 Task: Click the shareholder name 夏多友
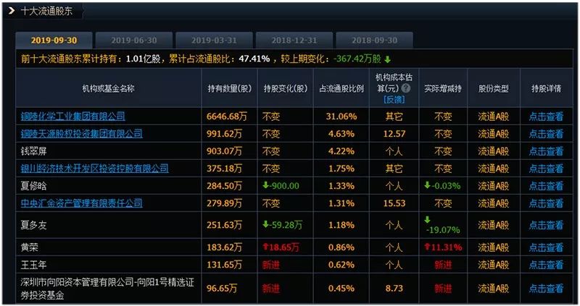click(x=33, y=225)
